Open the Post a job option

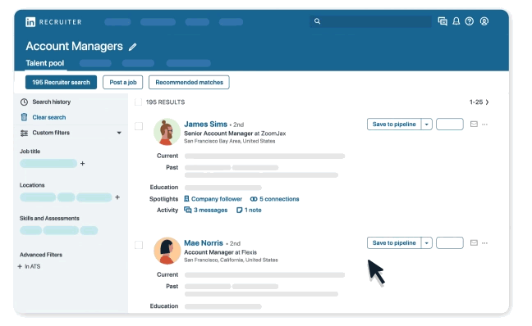click(x=123, y=82)
